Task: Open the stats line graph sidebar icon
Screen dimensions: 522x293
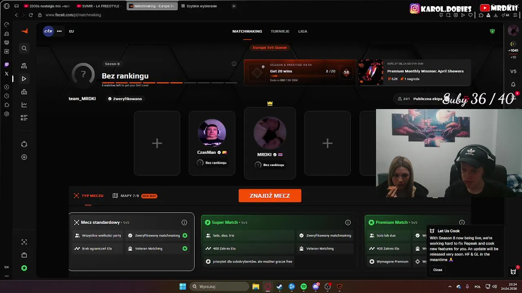Action: pos(24,105)
